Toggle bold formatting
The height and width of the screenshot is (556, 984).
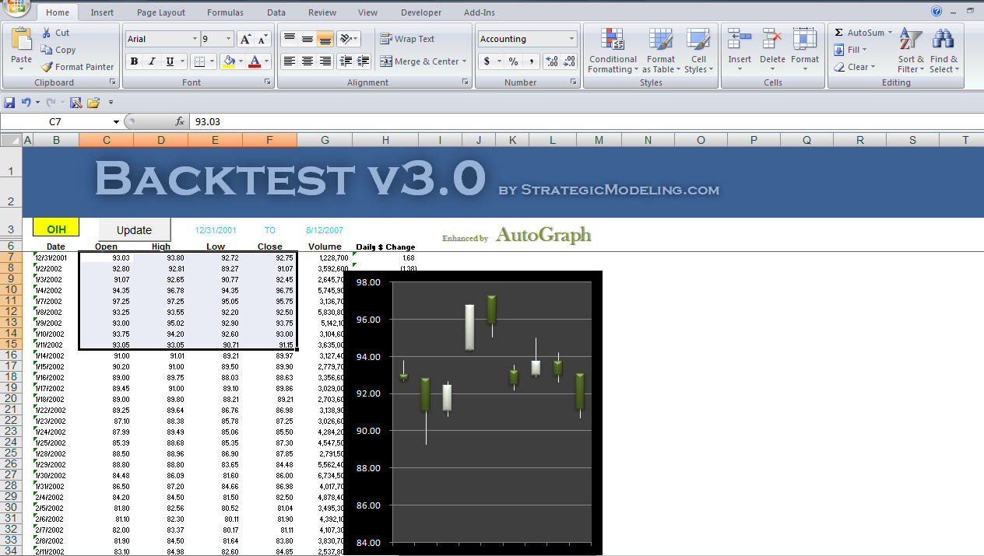[134, 61]
